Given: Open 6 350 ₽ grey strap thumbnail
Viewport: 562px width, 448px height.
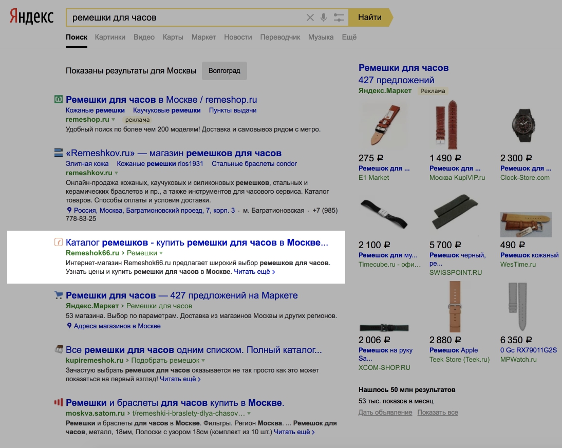Looking at the screenshot, I should [x=517, y=307].
